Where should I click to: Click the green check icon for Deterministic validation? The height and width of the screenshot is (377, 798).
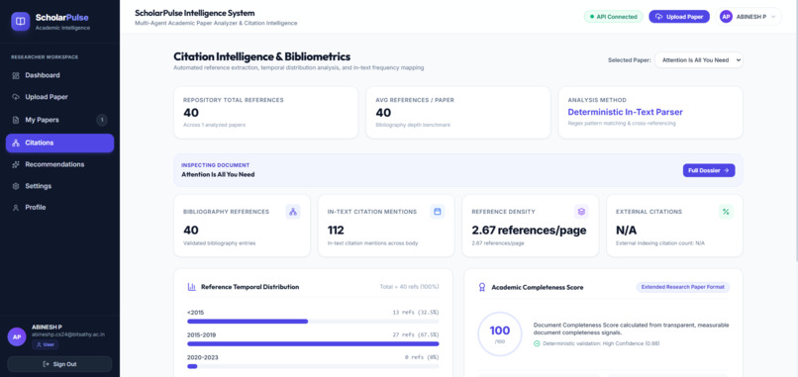pos(537,343)
